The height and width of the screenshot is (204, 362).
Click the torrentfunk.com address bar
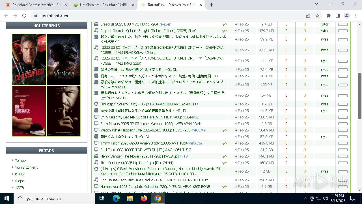click(167, 16)
